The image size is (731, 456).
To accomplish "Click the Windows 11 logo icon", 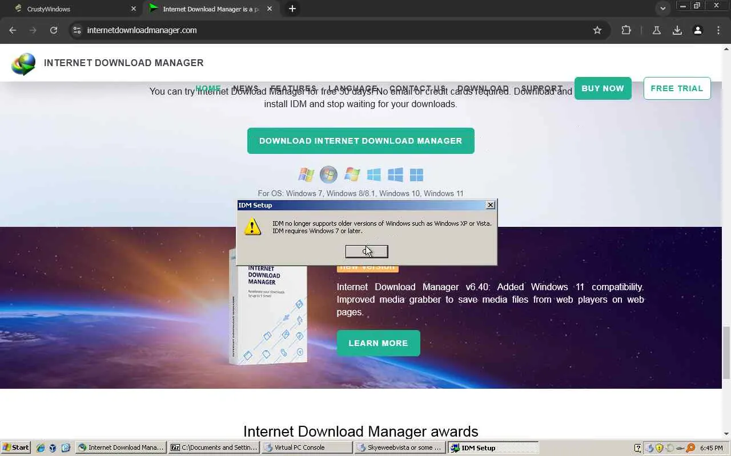I will coord(416,174).
